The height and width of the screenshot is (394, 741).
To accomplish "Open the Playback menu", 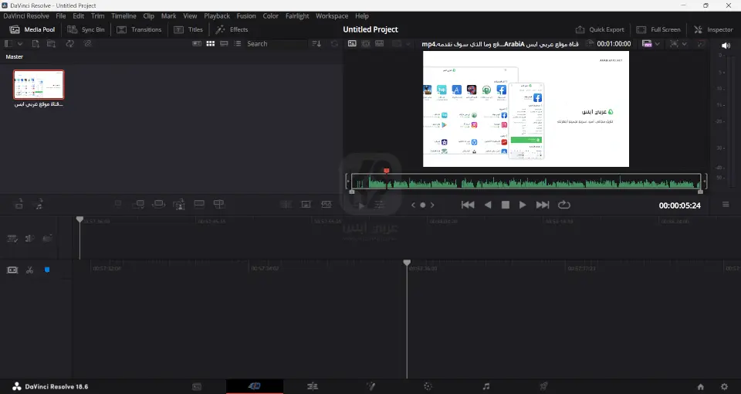I will [x=217, y=15].
